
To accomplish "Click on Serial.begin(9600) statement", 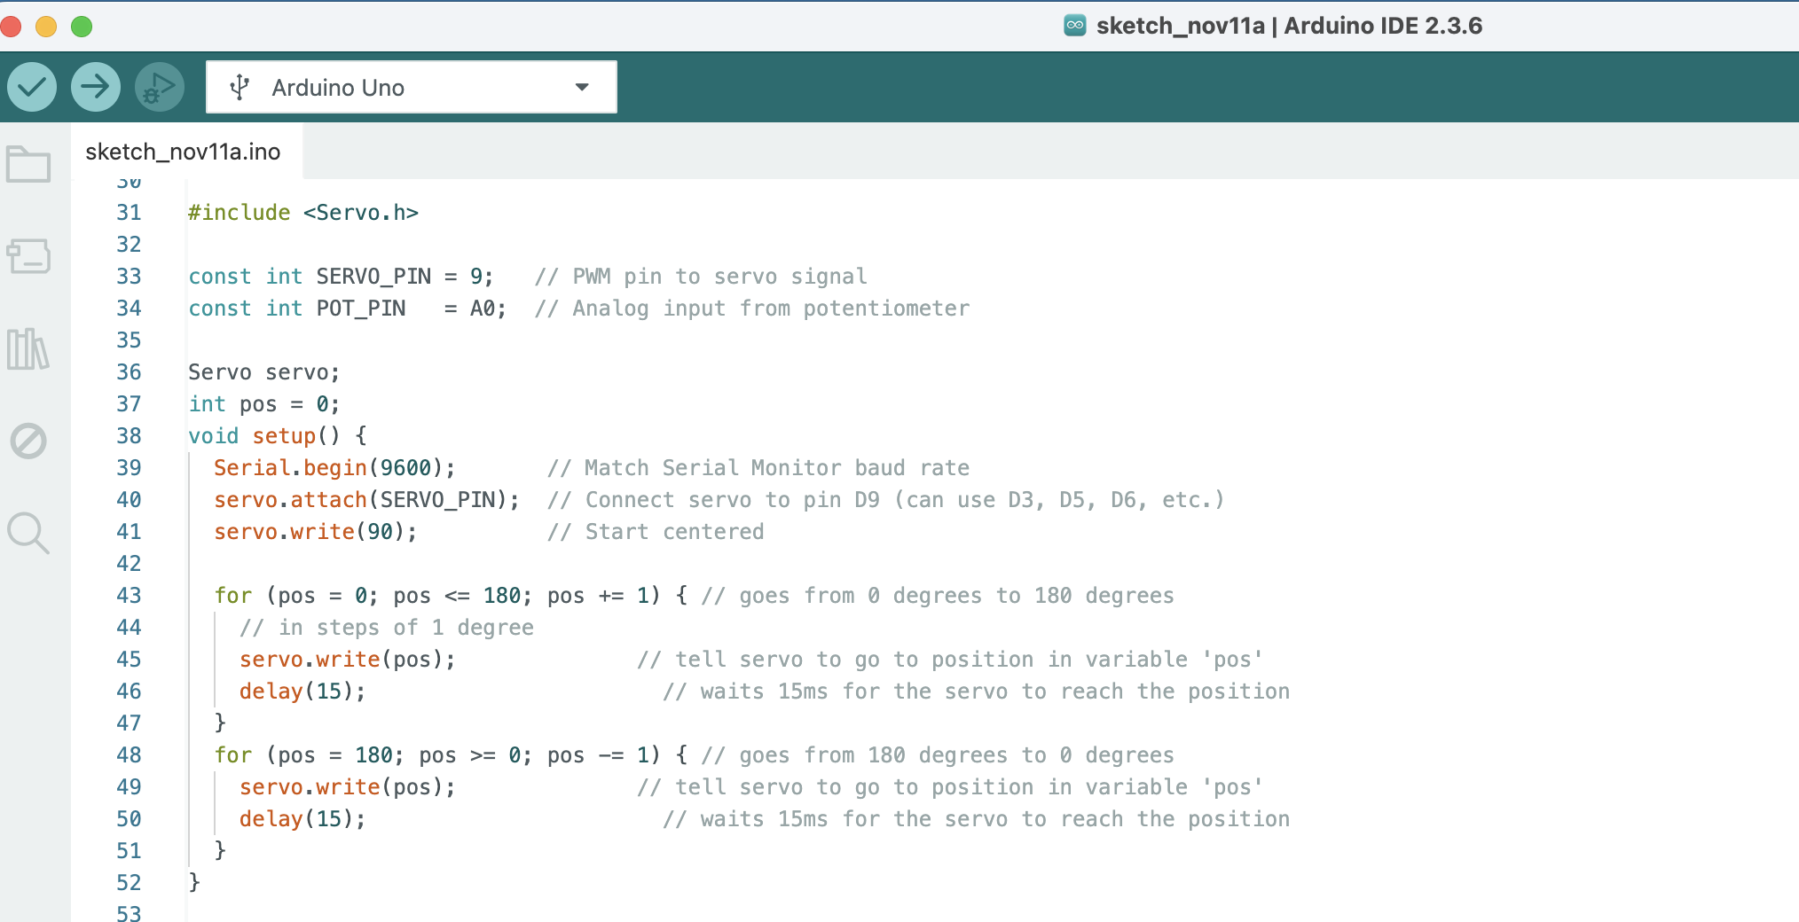I will pos(334,468).
